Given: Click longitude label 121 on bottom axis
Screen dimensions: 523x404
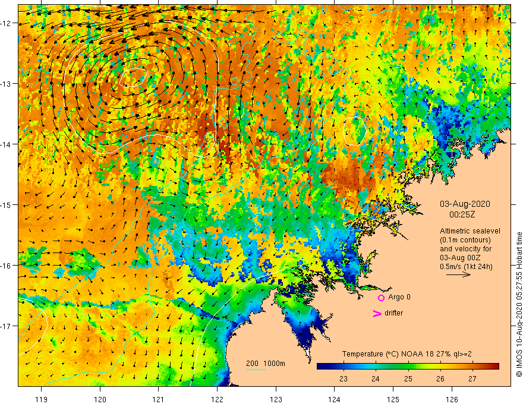Looking at the screenshot, I should point(159,399).
